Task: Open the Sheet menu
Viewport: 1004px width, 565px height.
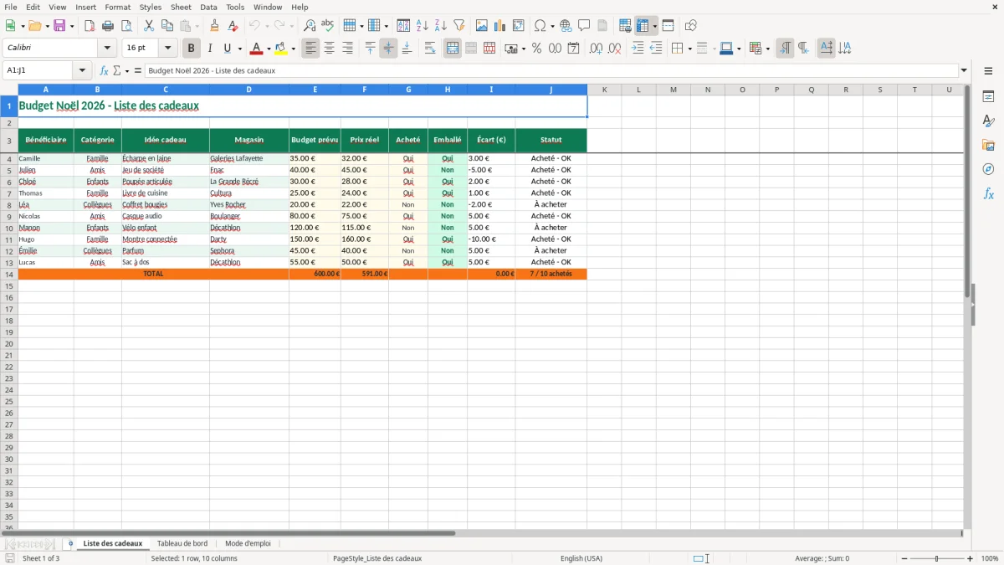Action: tap(181, 7)
